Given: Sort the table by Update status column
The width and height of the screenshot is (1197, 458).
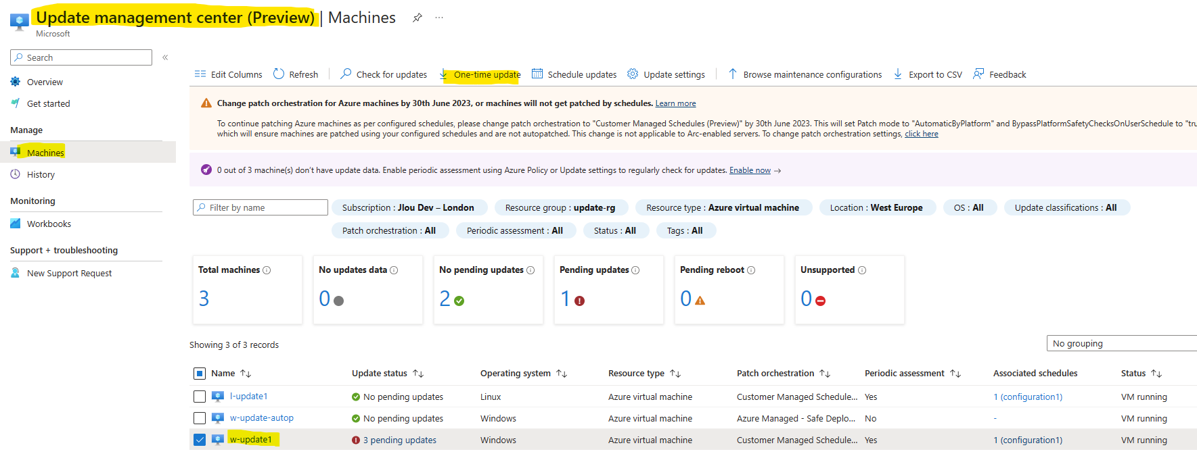Looking at the screenshot, I should pos(388,374).
